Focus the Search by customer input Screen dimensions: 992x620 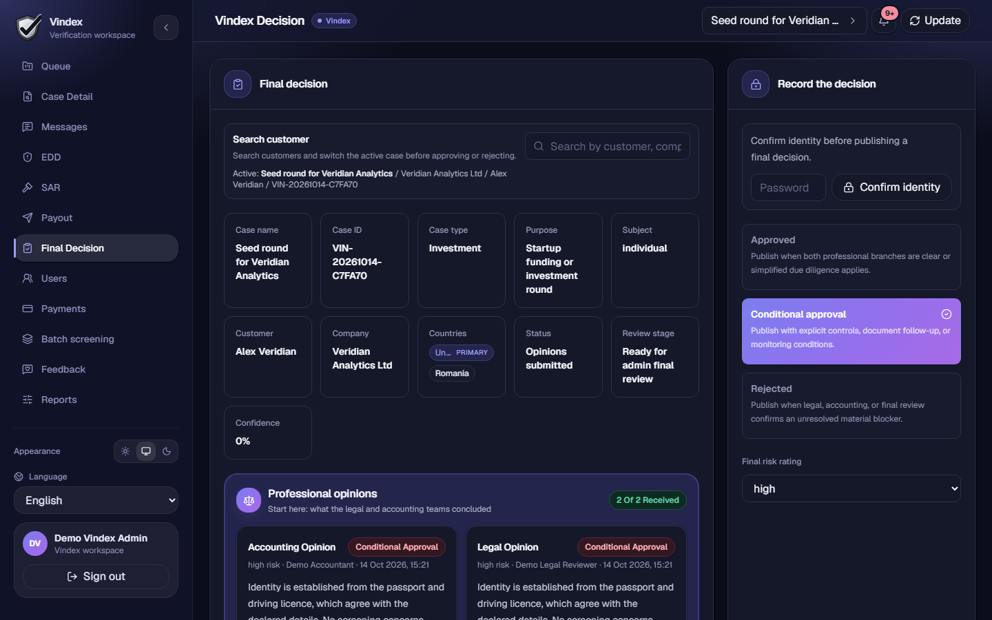(x=608, y=146)
